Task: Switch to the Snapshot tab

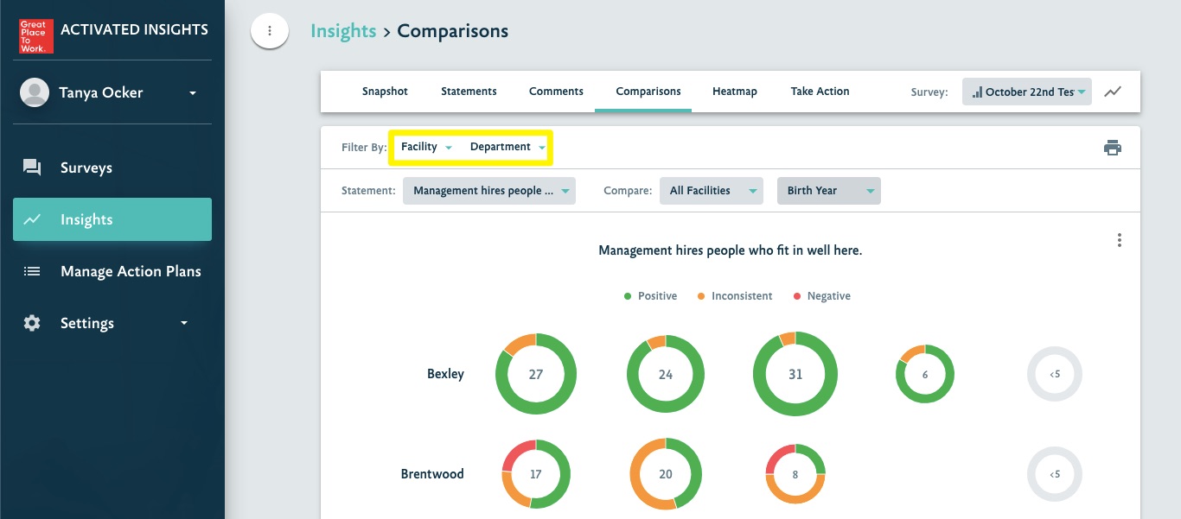Action: pos(385,92)
